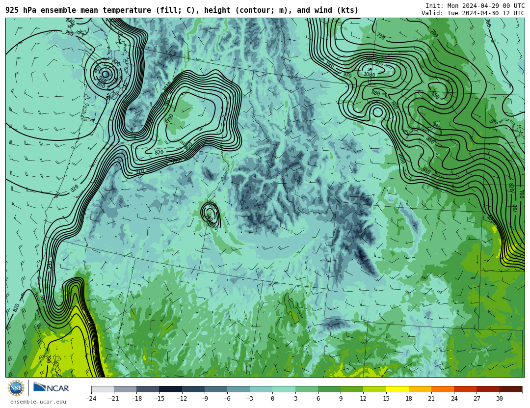Click the 3 colorbar tick label
The image size is (530, 408).
295,399
